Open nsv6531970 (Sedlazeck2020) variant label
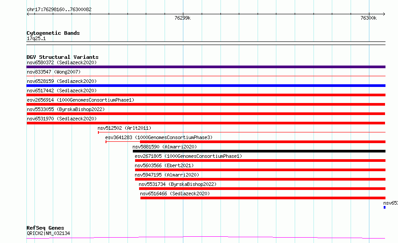The height and width of the screenshot is (243, 398). point(62,119)
